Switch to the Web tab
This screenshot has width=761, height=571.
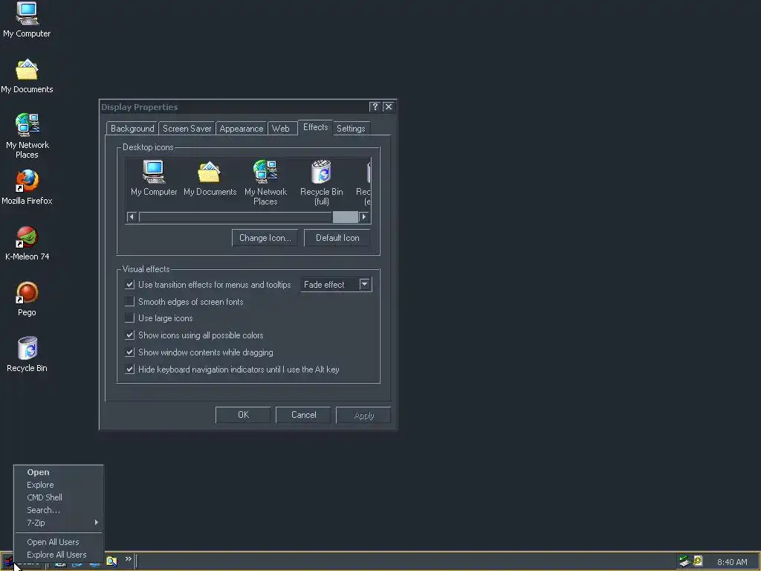[x=281, y=129]
